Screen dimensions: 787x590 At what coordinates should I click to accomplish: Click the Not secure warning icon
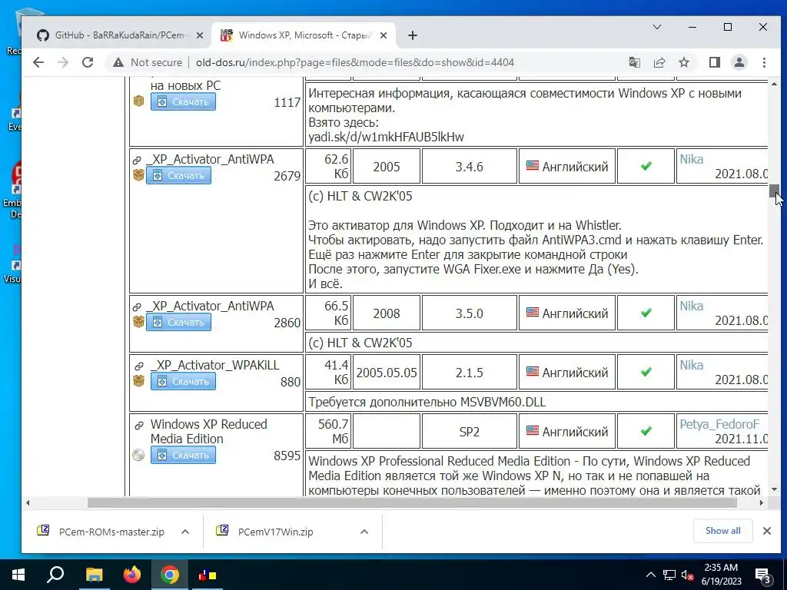coord(118,63)
